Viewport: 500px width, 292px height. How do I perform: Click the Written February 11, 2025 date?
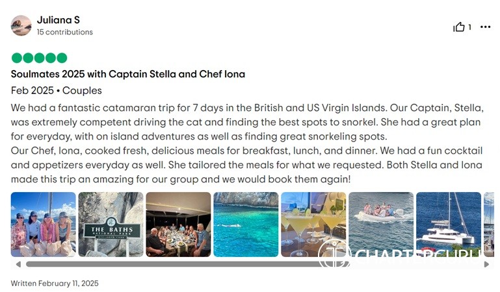tap(55, 284)
